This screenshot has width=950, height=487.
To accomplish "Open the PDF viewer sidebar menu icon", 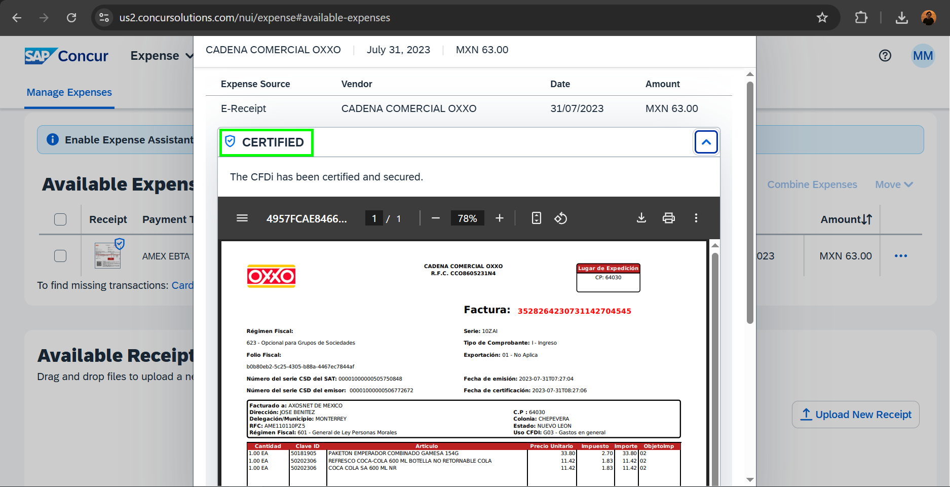I will point(242,218).
